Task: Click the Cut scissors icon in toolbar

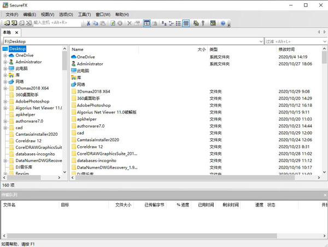Action: 88,23
